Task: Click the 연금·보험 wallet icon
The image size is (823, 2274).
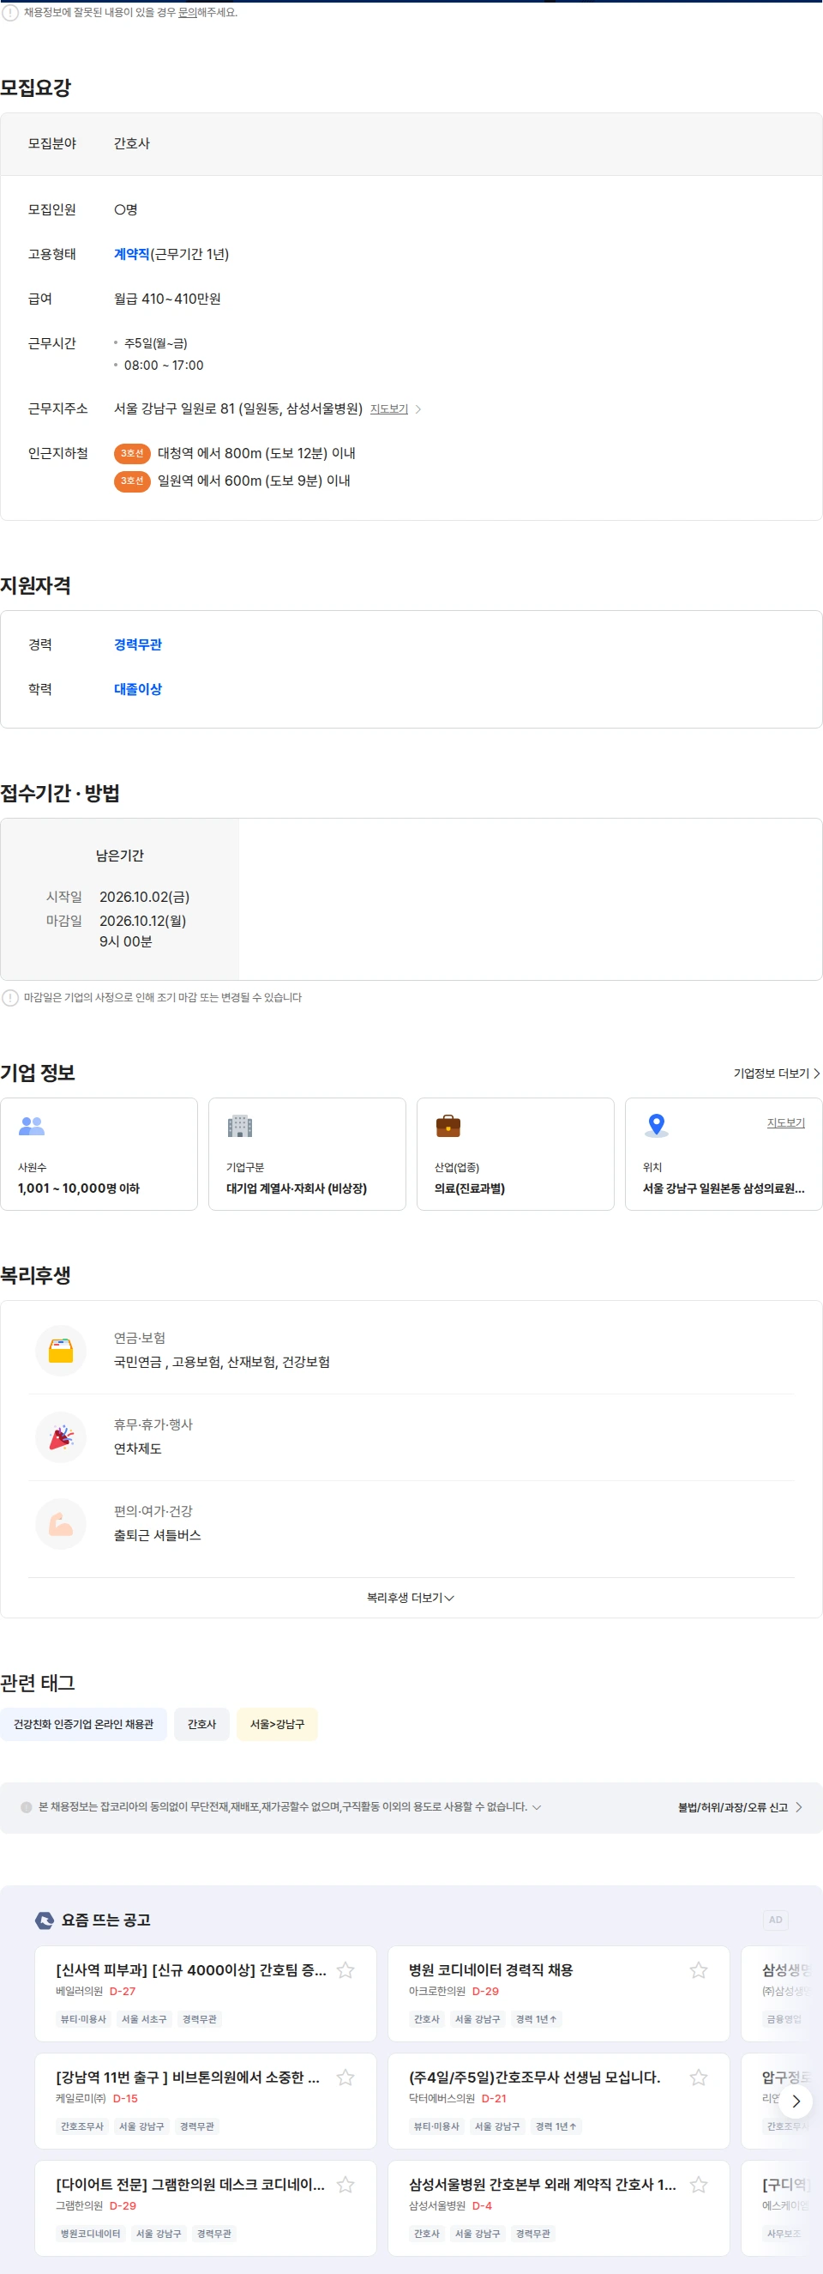Action: point(61,1351)
